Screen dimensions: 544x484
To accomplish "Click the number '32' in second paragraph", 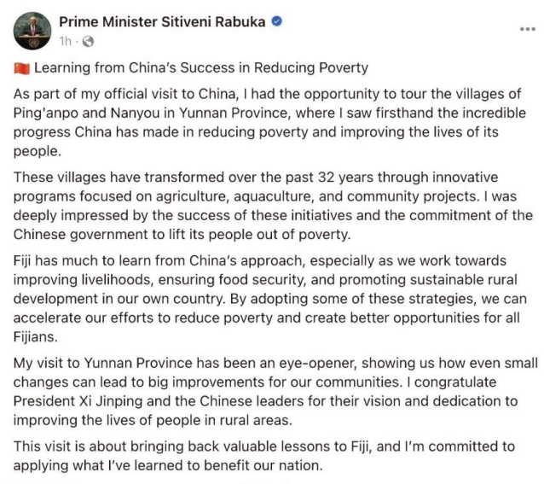I will click(326, 178).
